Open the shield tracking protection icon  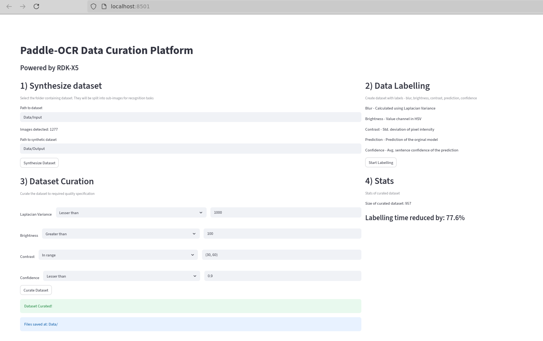pyautogui.click(x=93, y=6)
